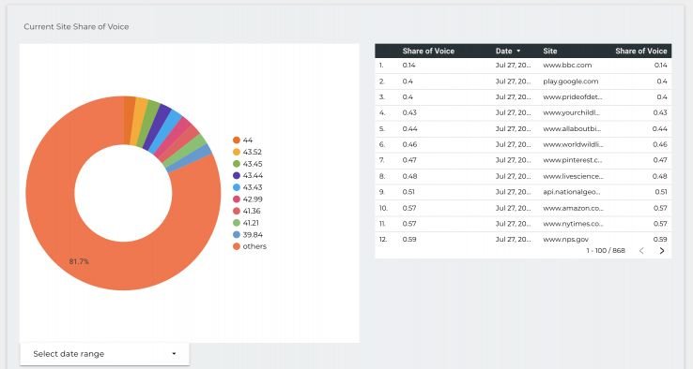Click the 81.7% donut slice label
This screenshot has width=693, height=369.
pyautogui.click(x=79, y=261)
